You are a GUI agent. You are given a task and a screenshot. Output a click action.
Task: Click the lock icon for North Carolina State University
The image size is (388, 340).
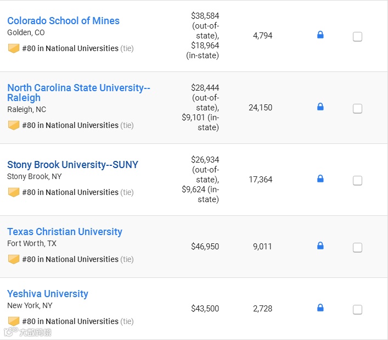coord(320,107)
